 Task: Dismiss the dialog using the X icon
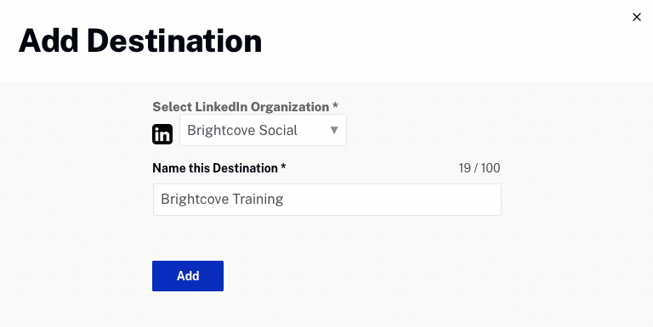[x=636, y=17]
